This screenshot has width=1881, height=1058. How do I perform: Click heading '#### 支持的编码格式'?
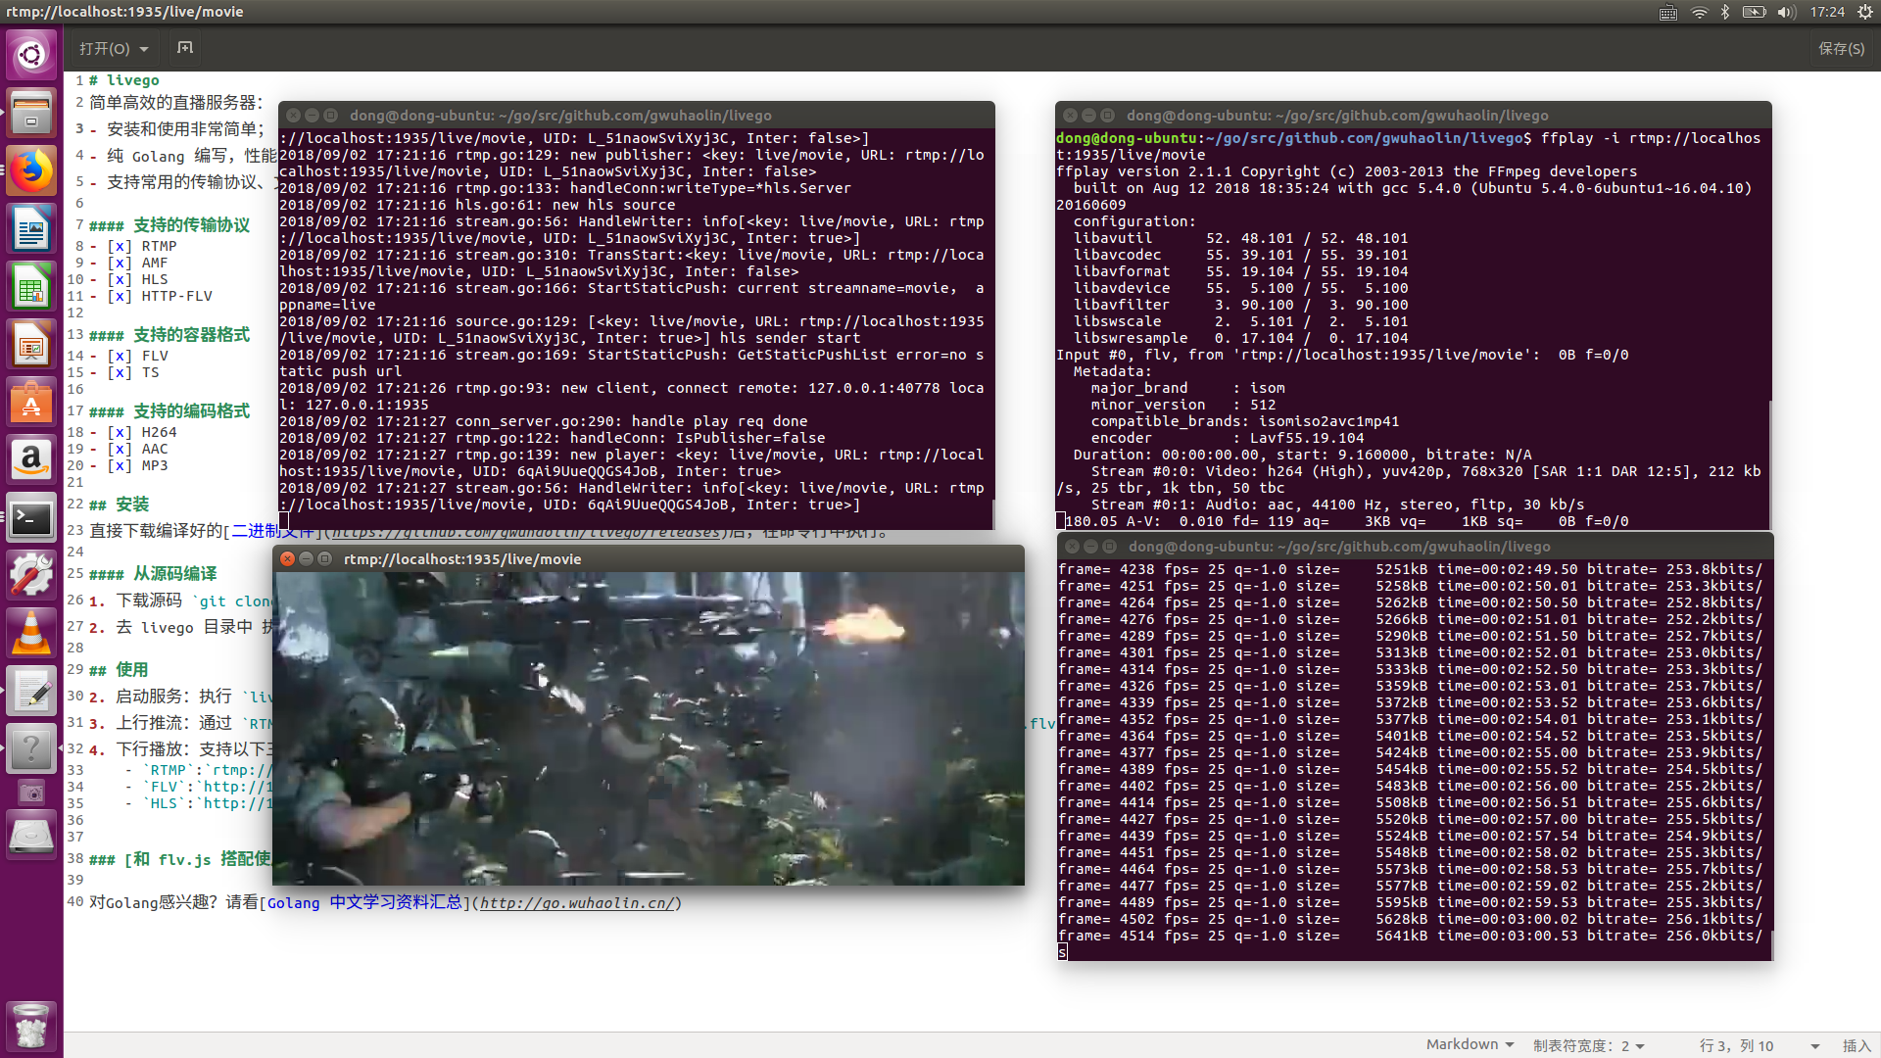(x=169, y=411)
